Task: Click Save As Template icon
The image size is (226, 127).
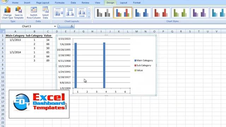Action: coord(19,13)
